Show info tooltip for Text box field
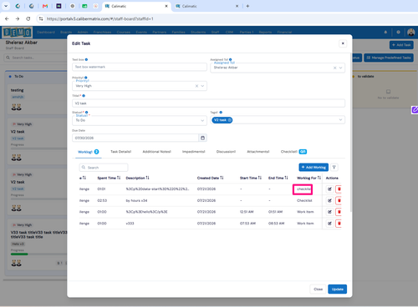Viewport: 418px width, 307px height. pos(86,59)
